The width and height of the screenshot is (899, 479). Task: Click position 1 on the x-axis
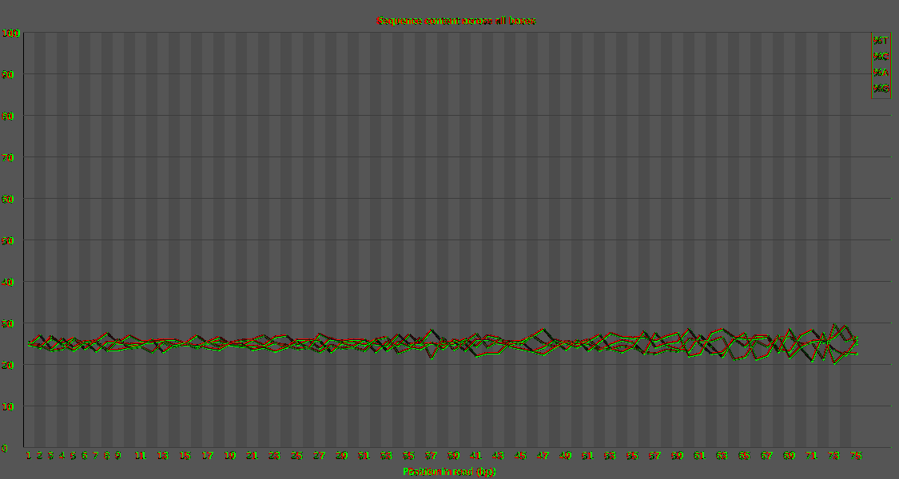[29, 456]
